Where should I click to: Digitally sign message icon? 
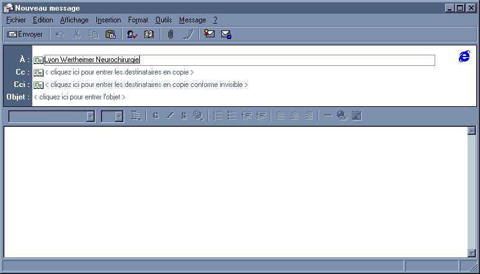[x=210, y=34]
